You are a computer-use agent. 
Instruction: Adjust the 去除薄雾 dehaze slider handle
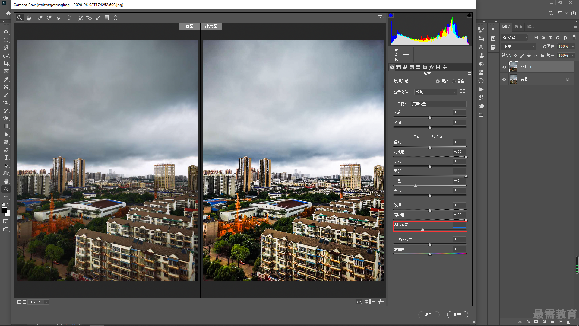[422, 230]
